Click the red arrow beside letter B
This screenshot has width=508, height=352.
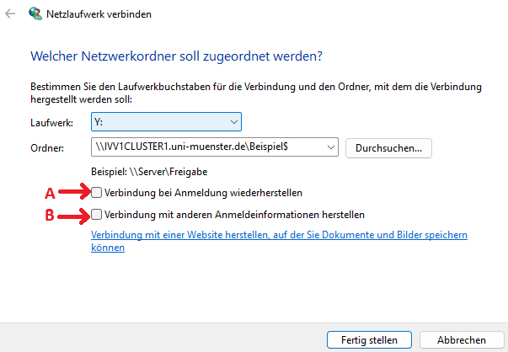tap(75, 214)
